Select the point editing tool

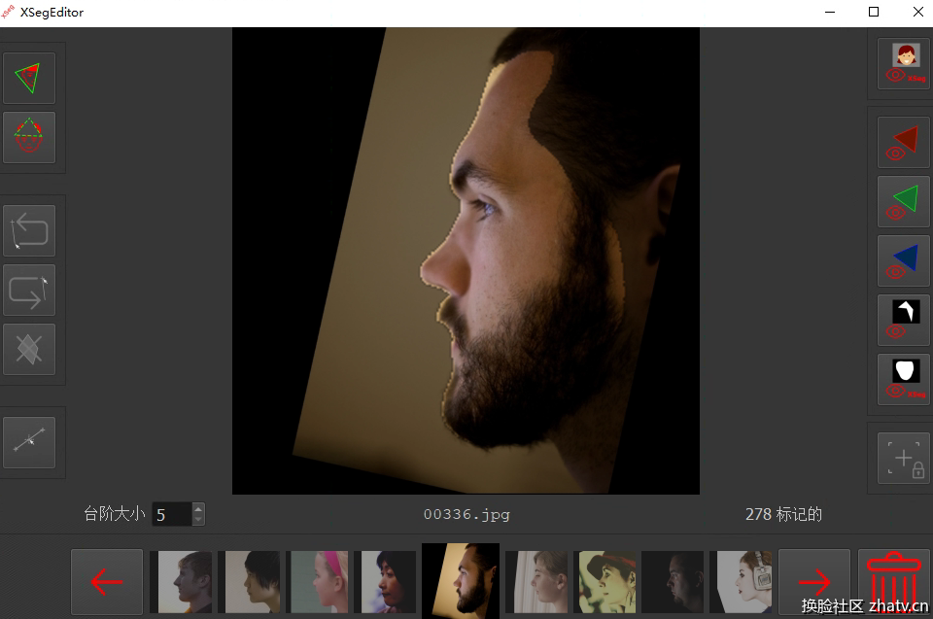29,442
